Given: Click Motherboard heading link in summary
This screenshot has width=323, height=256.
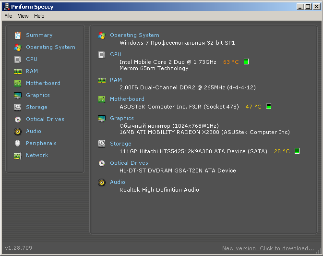Looking at the screenshot, I should [x=127, y=99].
